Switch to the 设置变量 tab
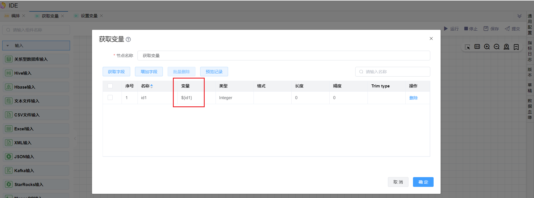This screenshot has height=198, width=534. click(89, 16)
